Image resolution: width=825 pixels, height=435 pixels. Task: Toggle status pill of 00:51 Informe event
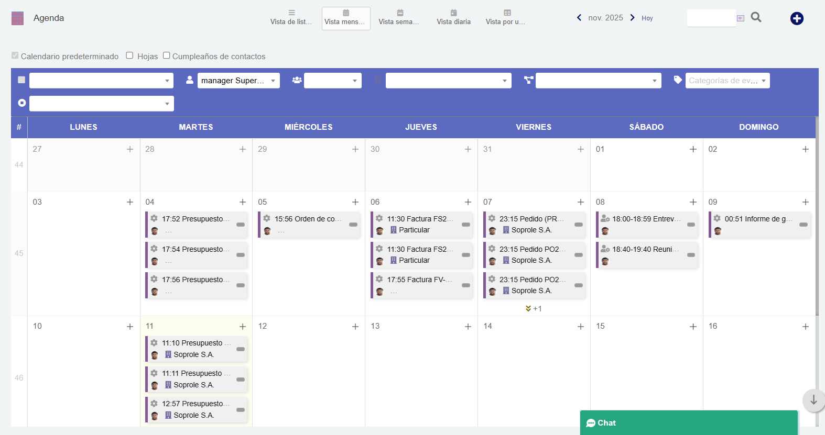click(804, 225)
